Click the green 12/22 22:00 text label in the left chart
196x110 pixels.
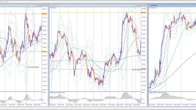33,67
